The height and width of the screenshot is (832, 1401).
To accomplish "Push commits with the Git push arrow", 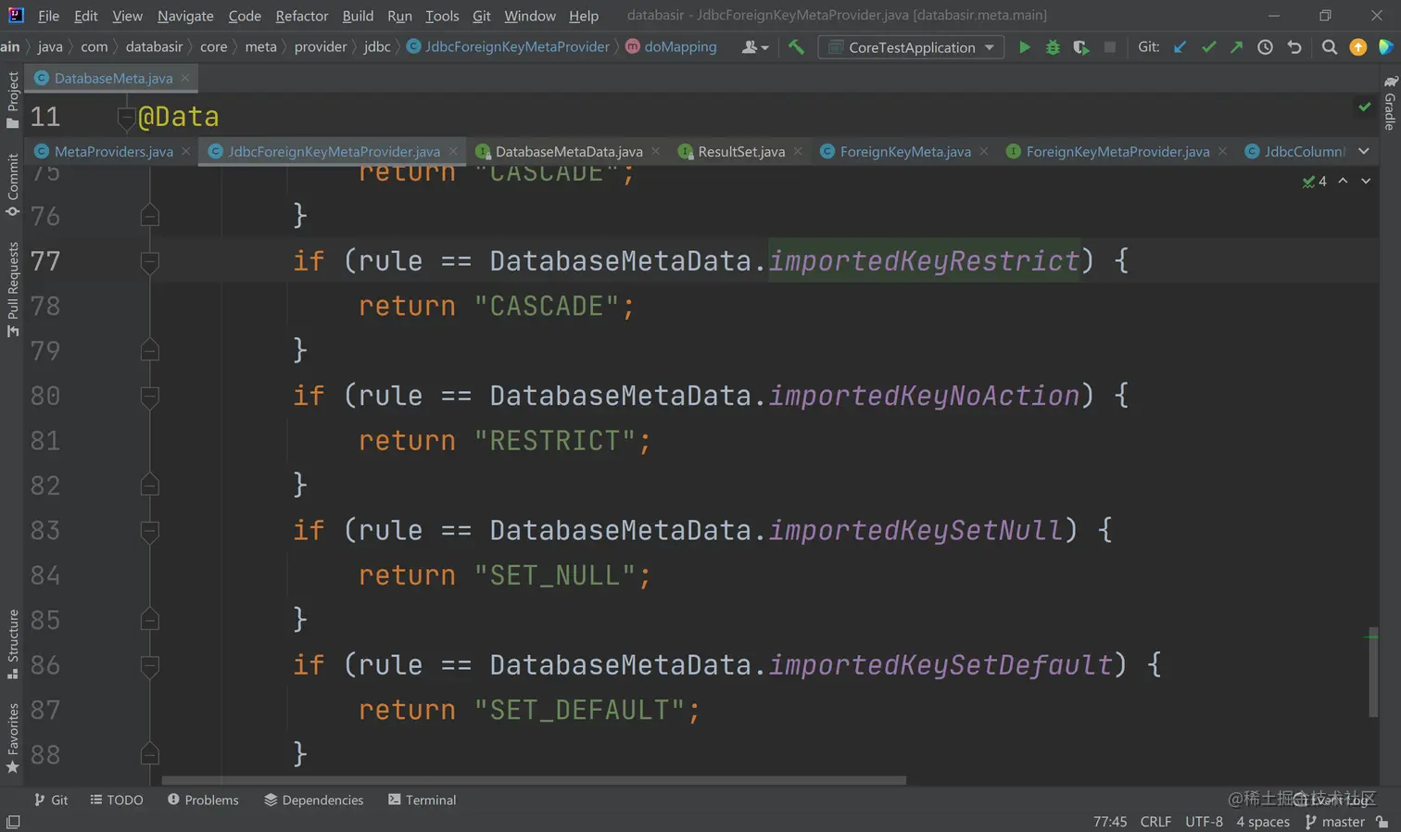I will tap(1236, 47).
